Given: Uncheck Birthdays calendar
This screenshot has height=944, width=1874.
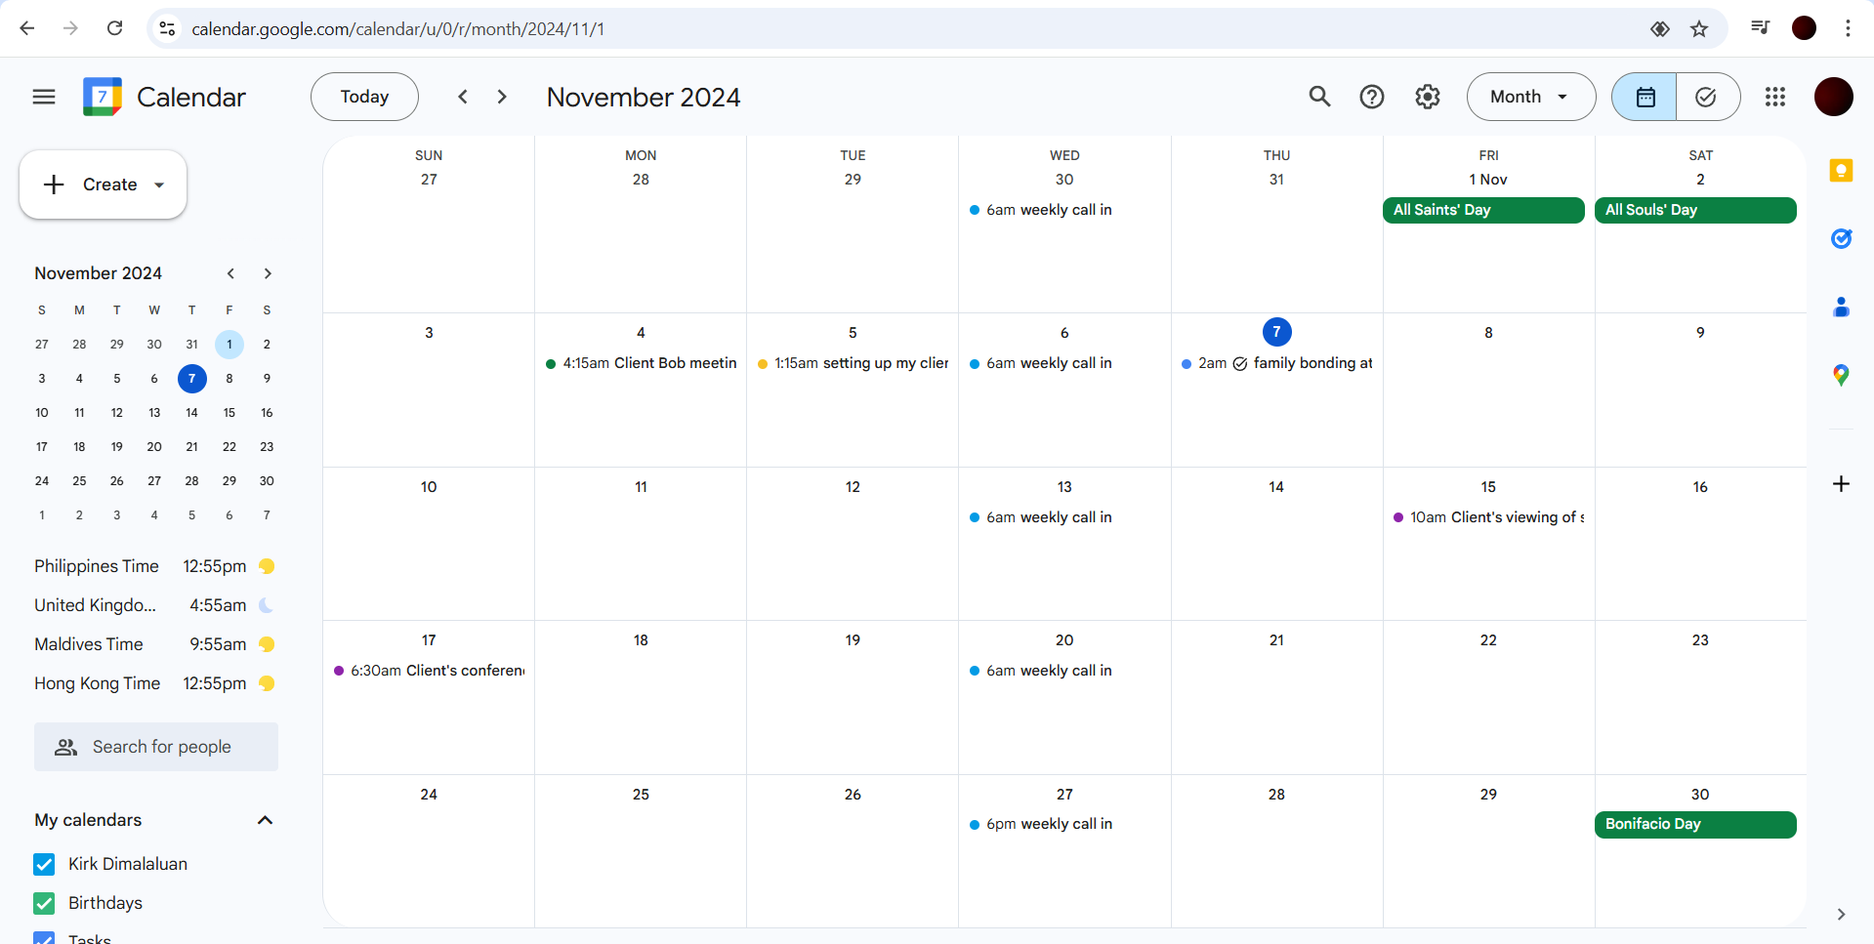Looking at the screenshot, I should click(44, 903).
